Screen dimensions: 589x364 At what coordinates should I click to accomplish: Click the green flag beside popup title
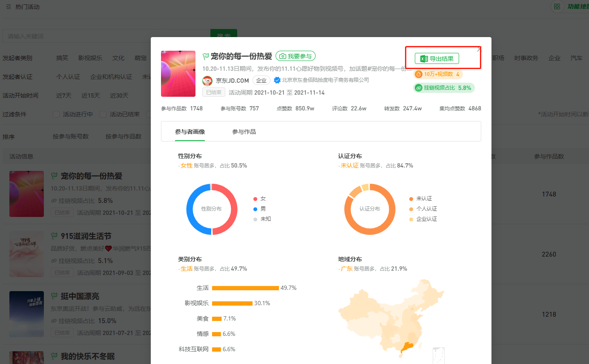pos(206,56)
